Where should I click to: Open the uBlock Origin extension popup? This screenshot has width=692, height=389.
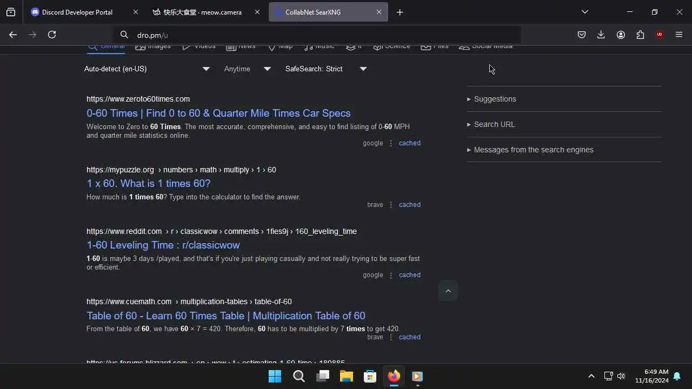pos(660,35)
